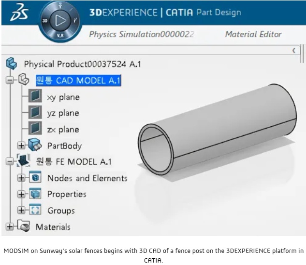Click the compass play button
The width and height of the screenshot is (306, 265).
point(60,20)
